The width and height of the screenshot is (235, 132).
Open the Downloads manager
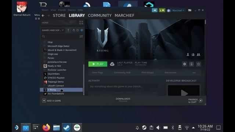[x=123, y=100]
